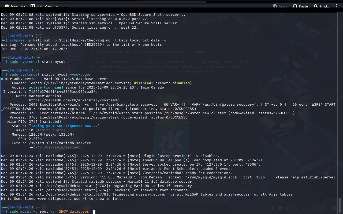Click the man:mariadbd(8) docs reference
The height and width of the screenshot is (214, 343).
pos(45,96)
